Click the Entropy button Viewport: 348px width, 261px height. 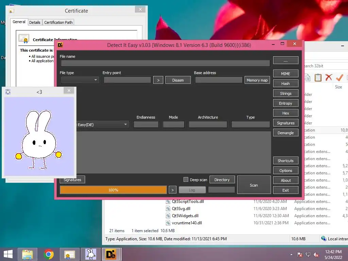[x=285, y=103]
